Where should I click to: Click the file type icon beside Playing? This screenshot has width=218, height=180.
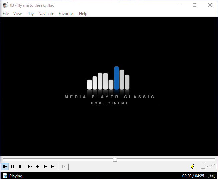tap(5, 176)
